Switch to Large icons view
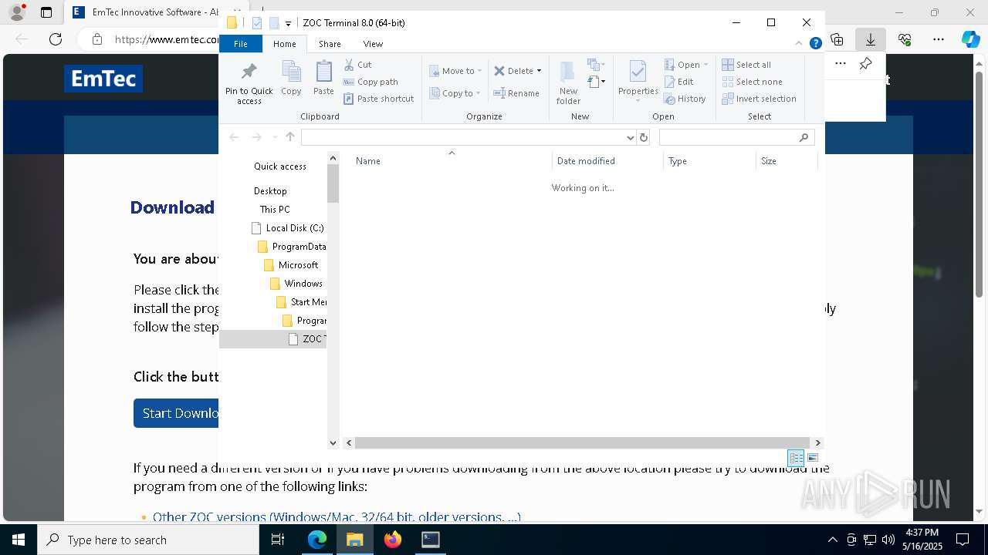This screenshot has height=555, width=988. (x=813, y=458)
